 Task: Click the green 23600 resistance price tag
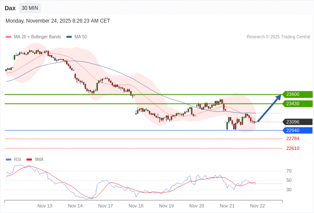click(x=298, y=95)
